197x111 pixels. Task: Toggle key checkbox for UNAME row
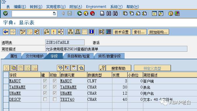(45, 93)
